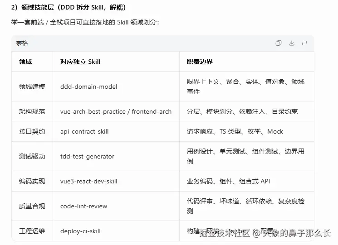Click the 测试驱动 cell
338x245 pixels.
click(32, 156)
